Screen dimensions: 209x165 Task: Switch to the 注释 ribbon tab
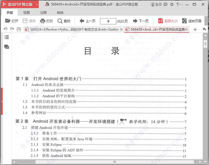43,13
